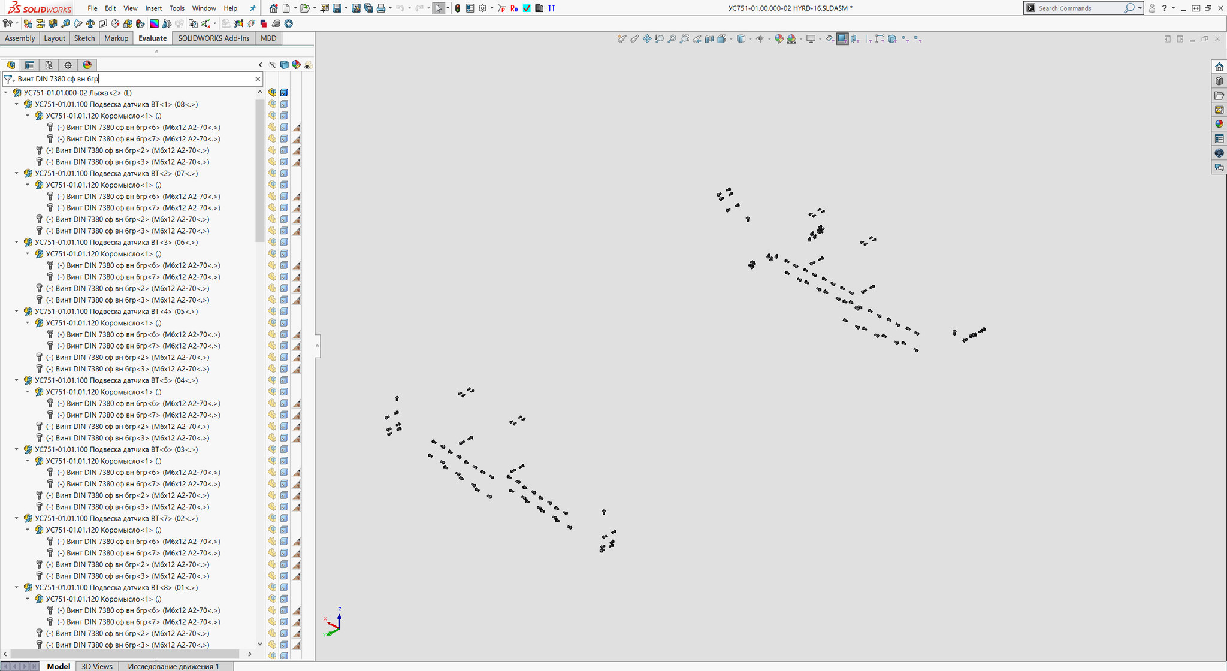Open the Mass Properties scale icon
The height and width of the screenshot is (671, 1227).
[x=90, y=23]
